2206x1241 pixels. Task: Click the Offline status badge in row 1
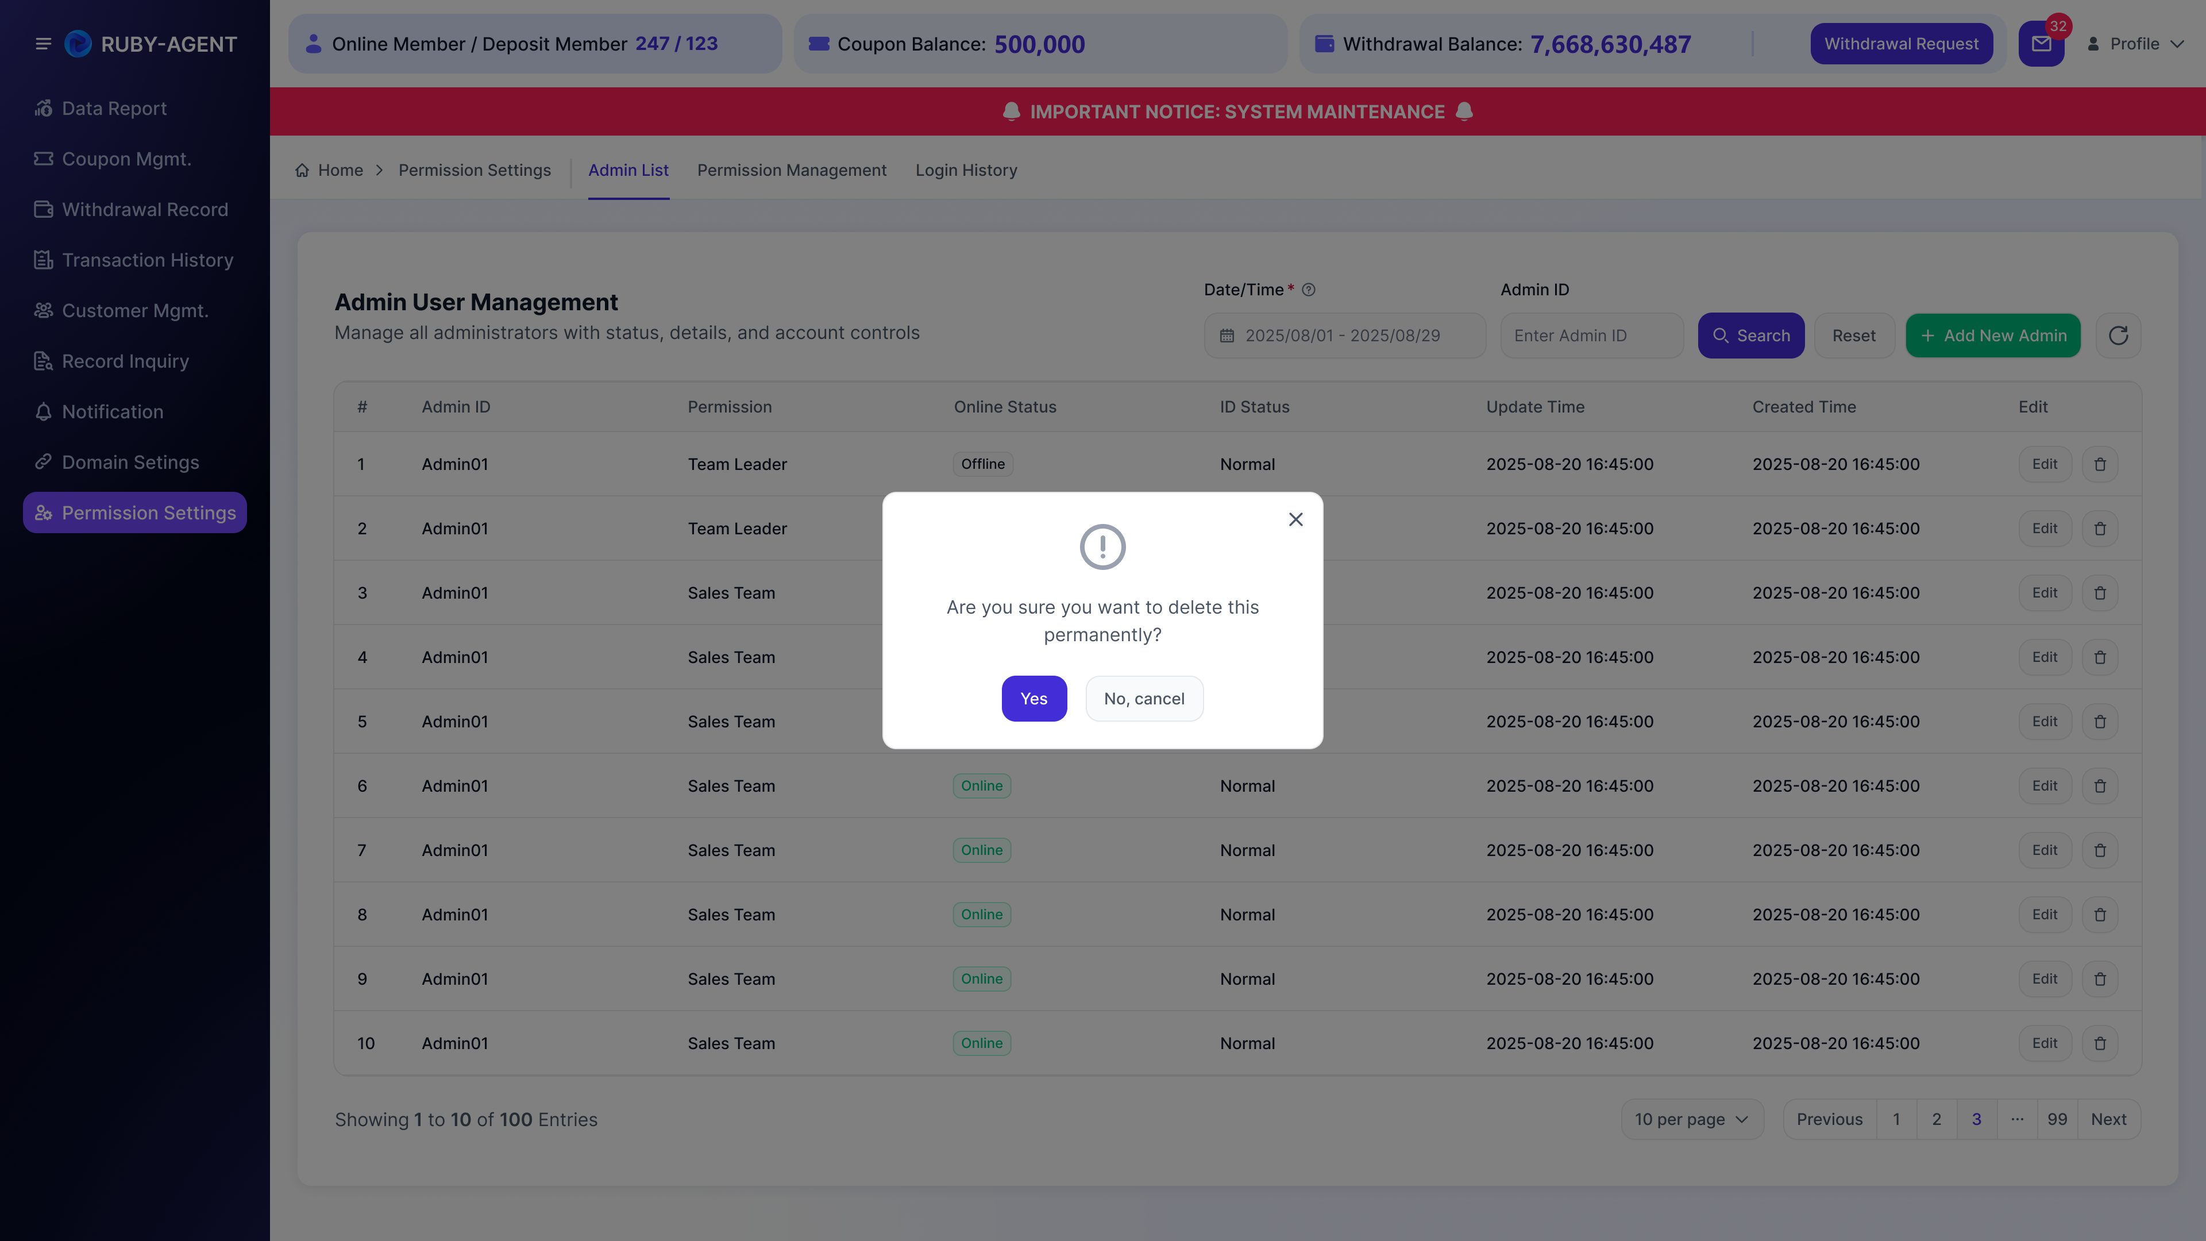(x=982, y=464)
